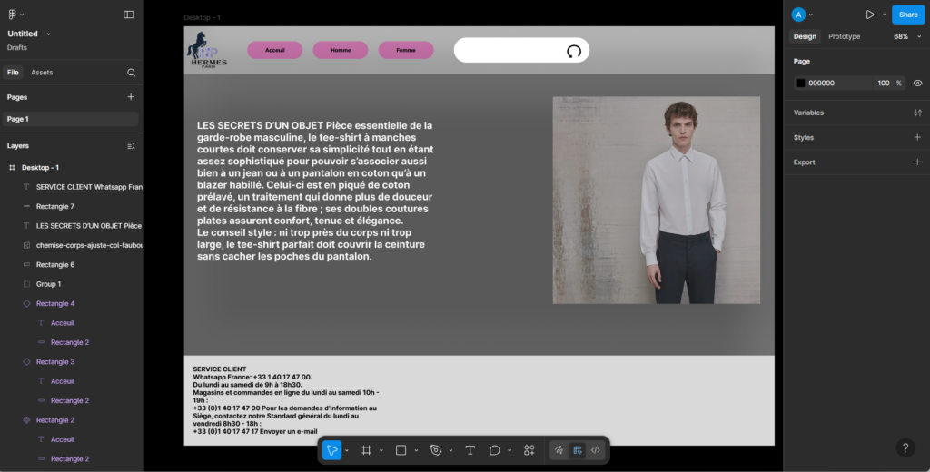Screen dimensions: 930x472
Task: Select the Rectangle 7 layer
Action: pyautogui.click(x=55, y=206)
